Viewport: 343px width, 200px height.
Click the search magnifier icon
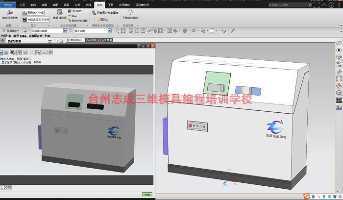(310, 5)
